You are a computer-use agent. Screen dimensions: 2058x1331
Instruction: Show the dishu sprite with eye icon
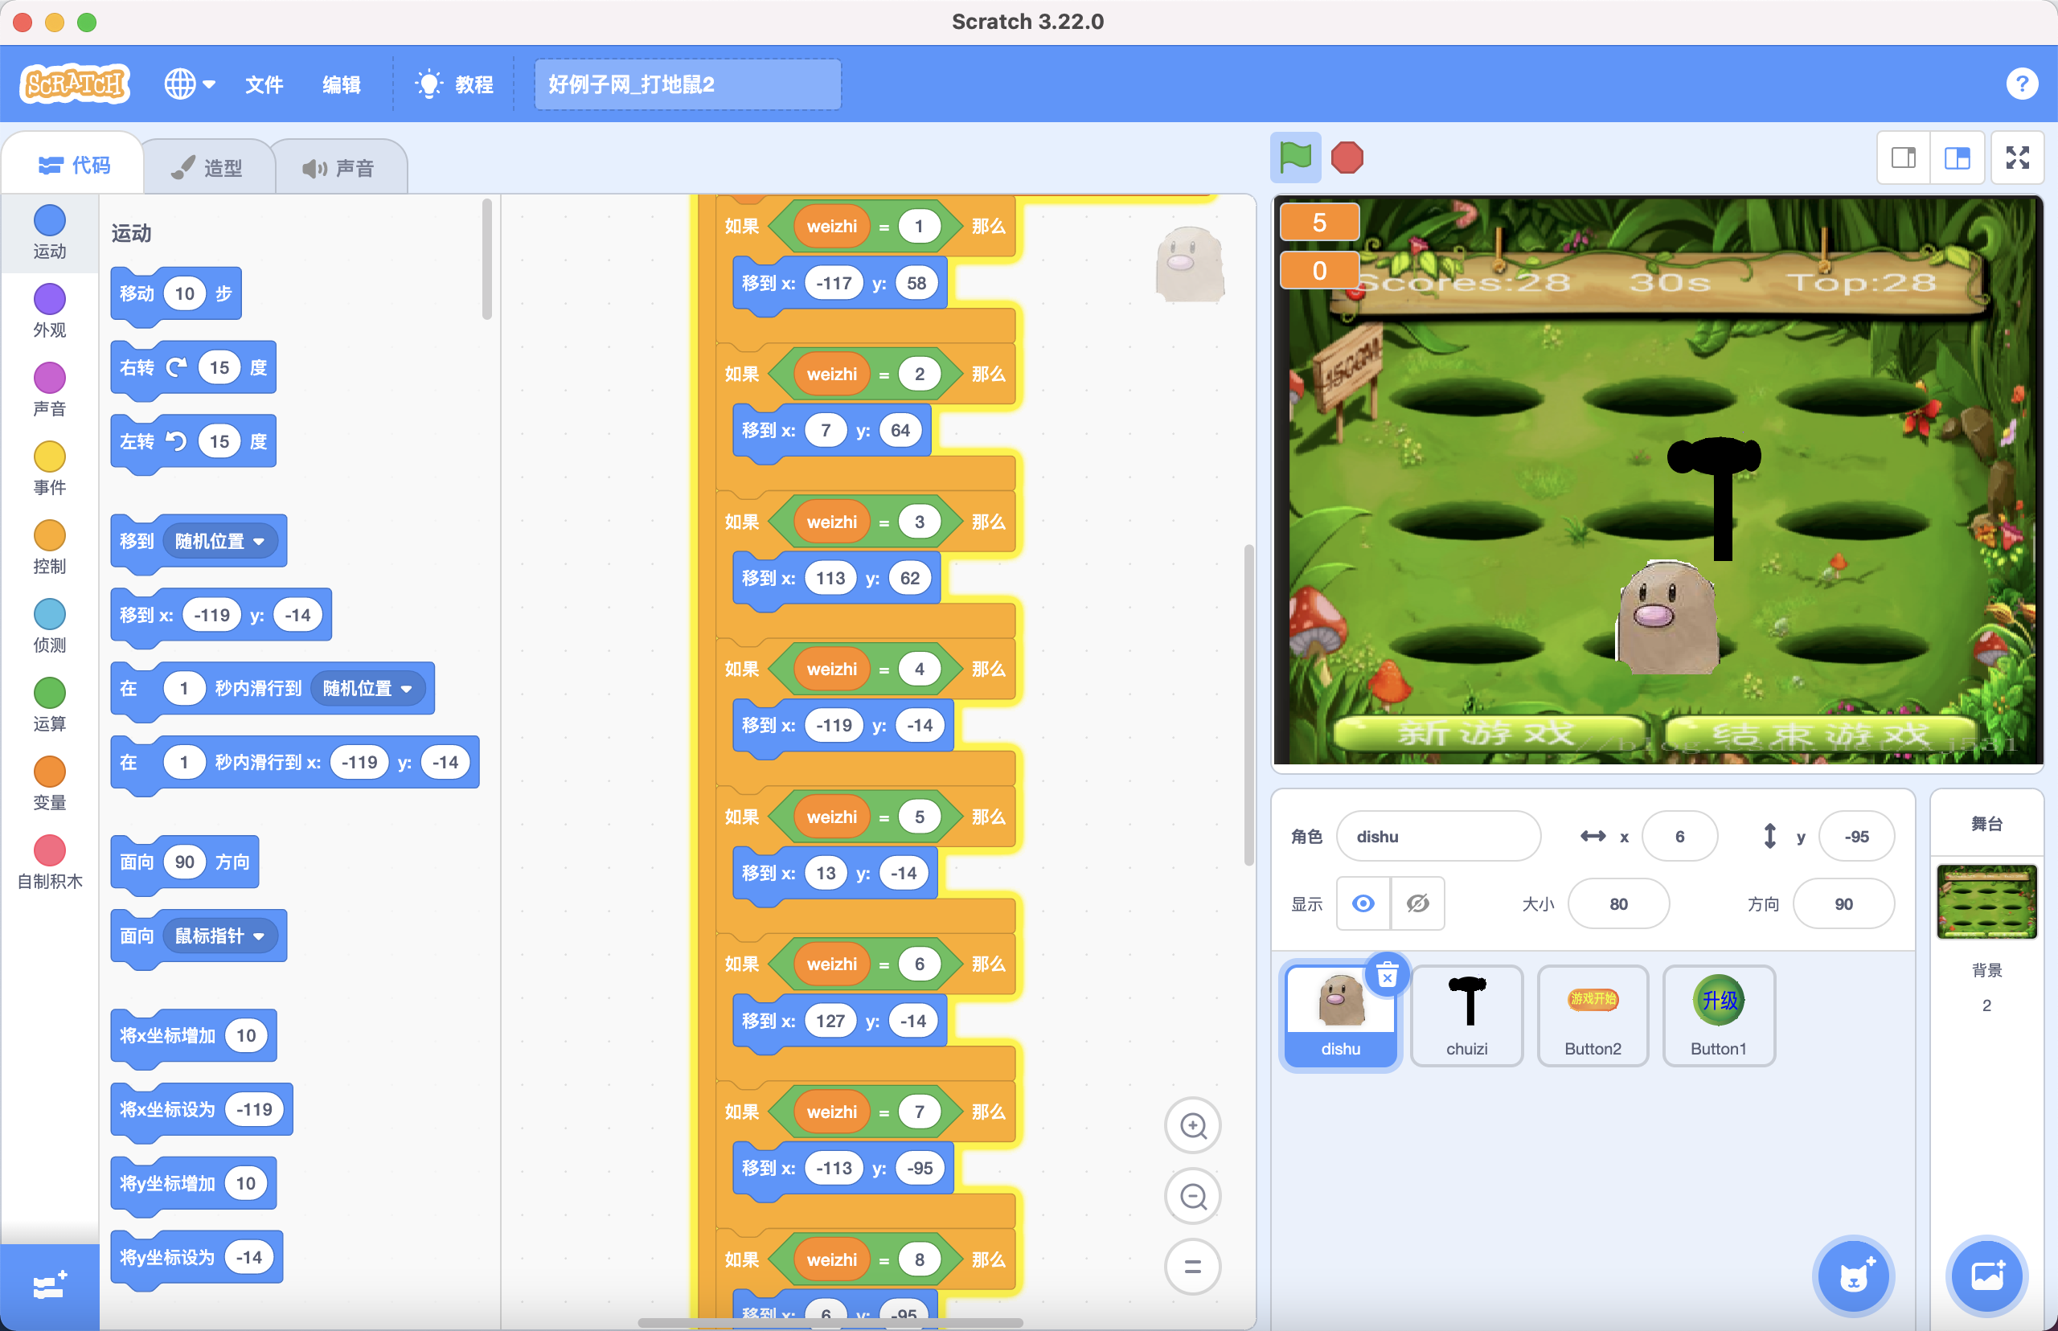[1363, 903]
